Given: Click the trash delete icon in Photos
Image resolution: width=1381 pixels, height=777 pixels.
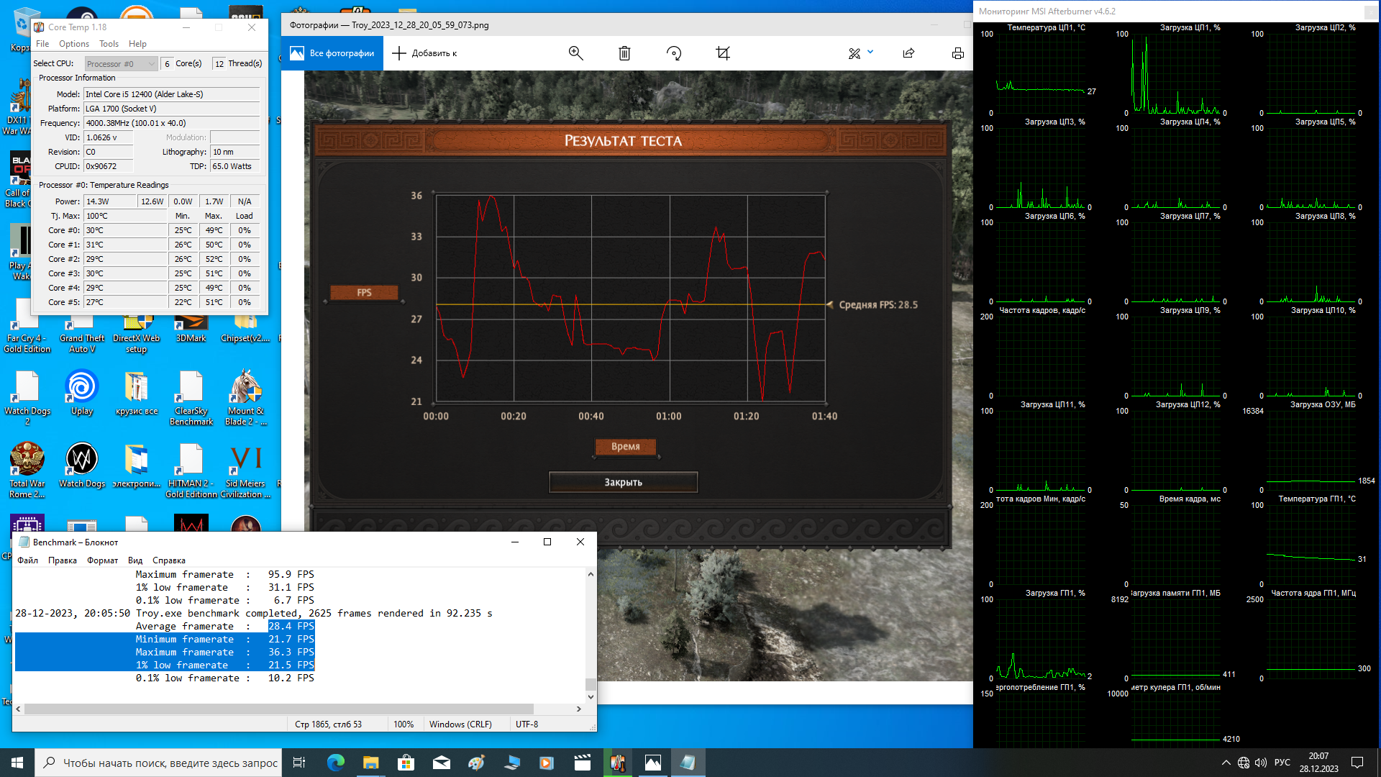Looking at the screenshot, I should pos(624,53).
